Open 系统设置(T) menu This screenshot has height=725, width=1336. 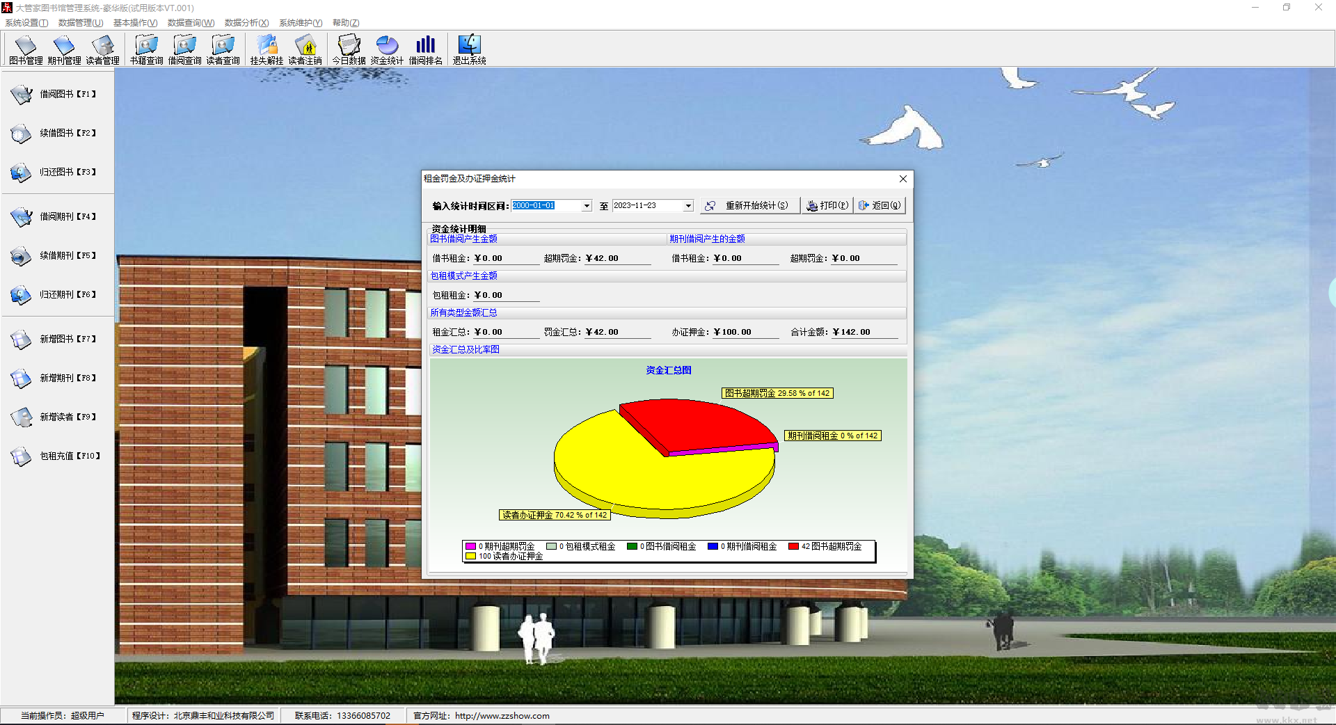coord(26,23)
